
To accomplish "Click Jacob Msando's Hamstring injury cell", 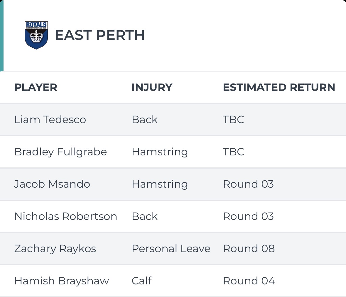I will point(160,184).
